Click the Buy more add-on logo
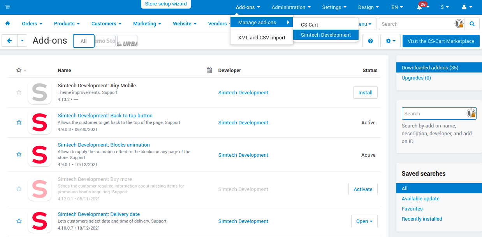The image size is (482, 237). pos(40,189)
